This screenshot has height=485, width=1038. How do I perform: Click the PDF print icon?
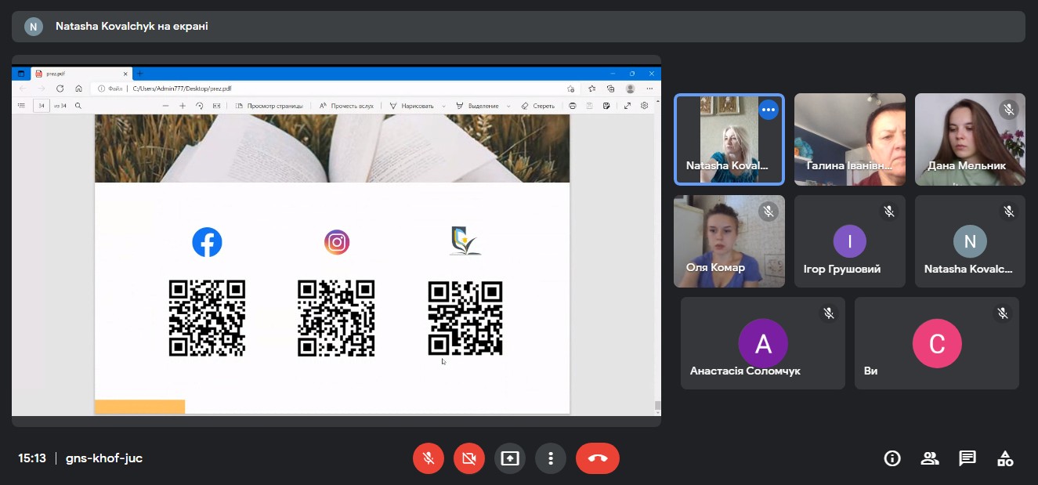click(x=573, y=105)
